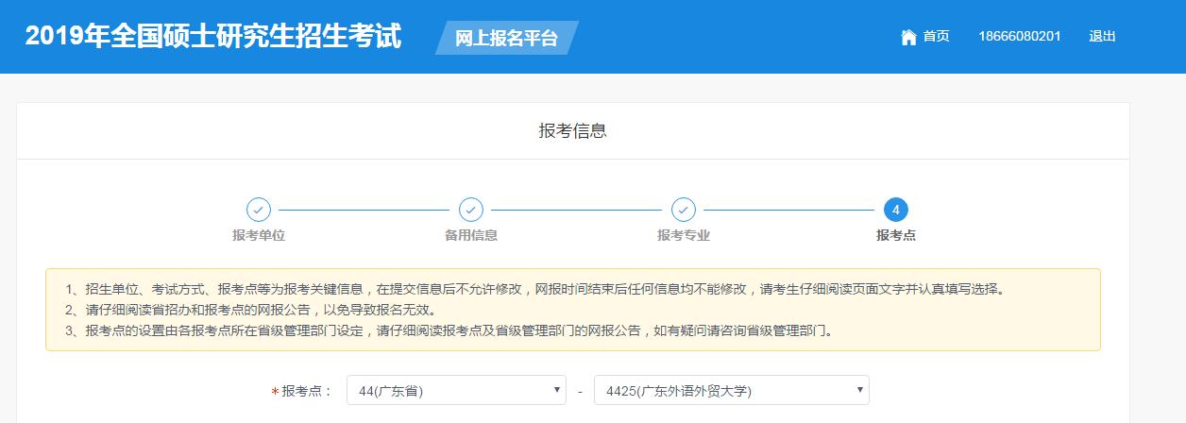Screen dimensions: 1186x423
Task: Open the 44(广东省) province dropdown
Action: point(456,390)
